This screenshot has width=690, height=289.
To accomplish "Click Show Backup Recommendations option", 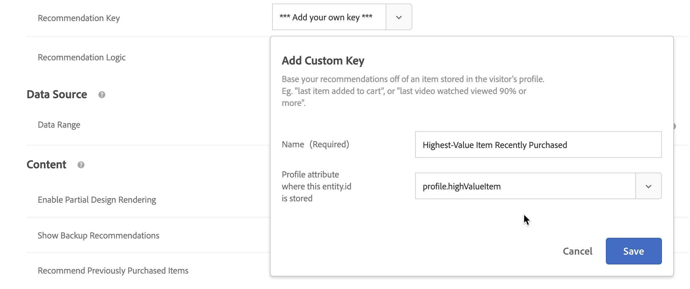I will tap(99, 236).
